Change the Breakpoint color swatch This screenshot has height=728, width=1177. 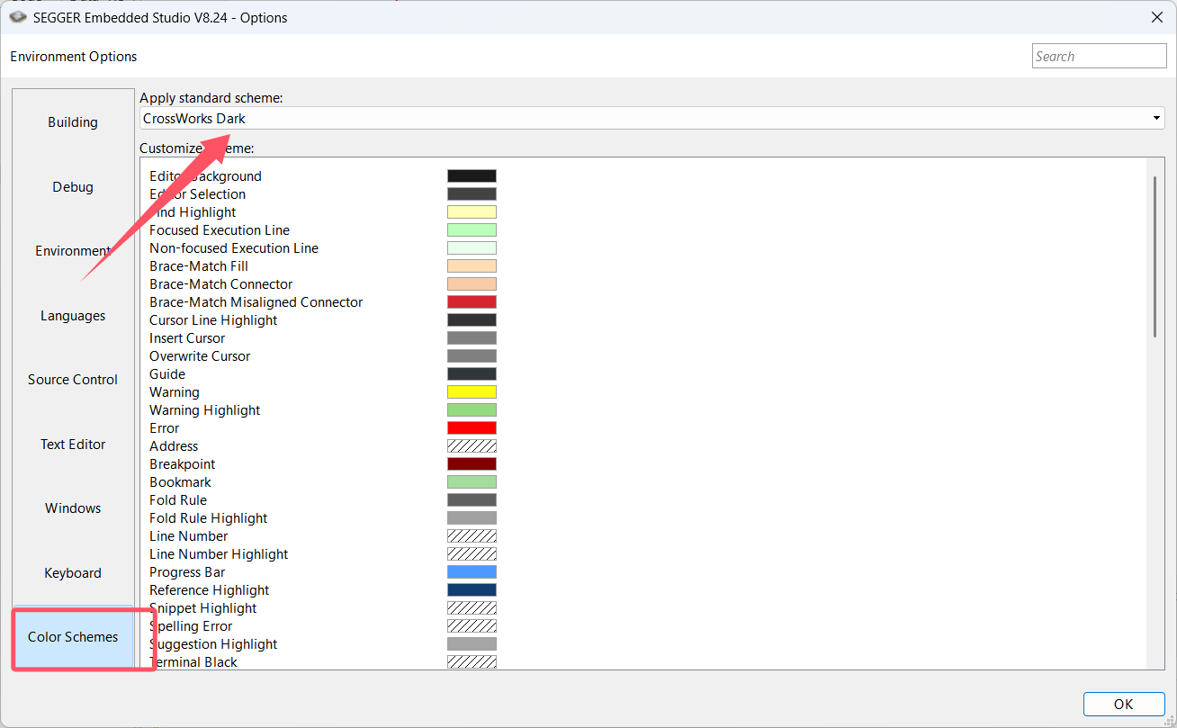(x=472, y=464)
